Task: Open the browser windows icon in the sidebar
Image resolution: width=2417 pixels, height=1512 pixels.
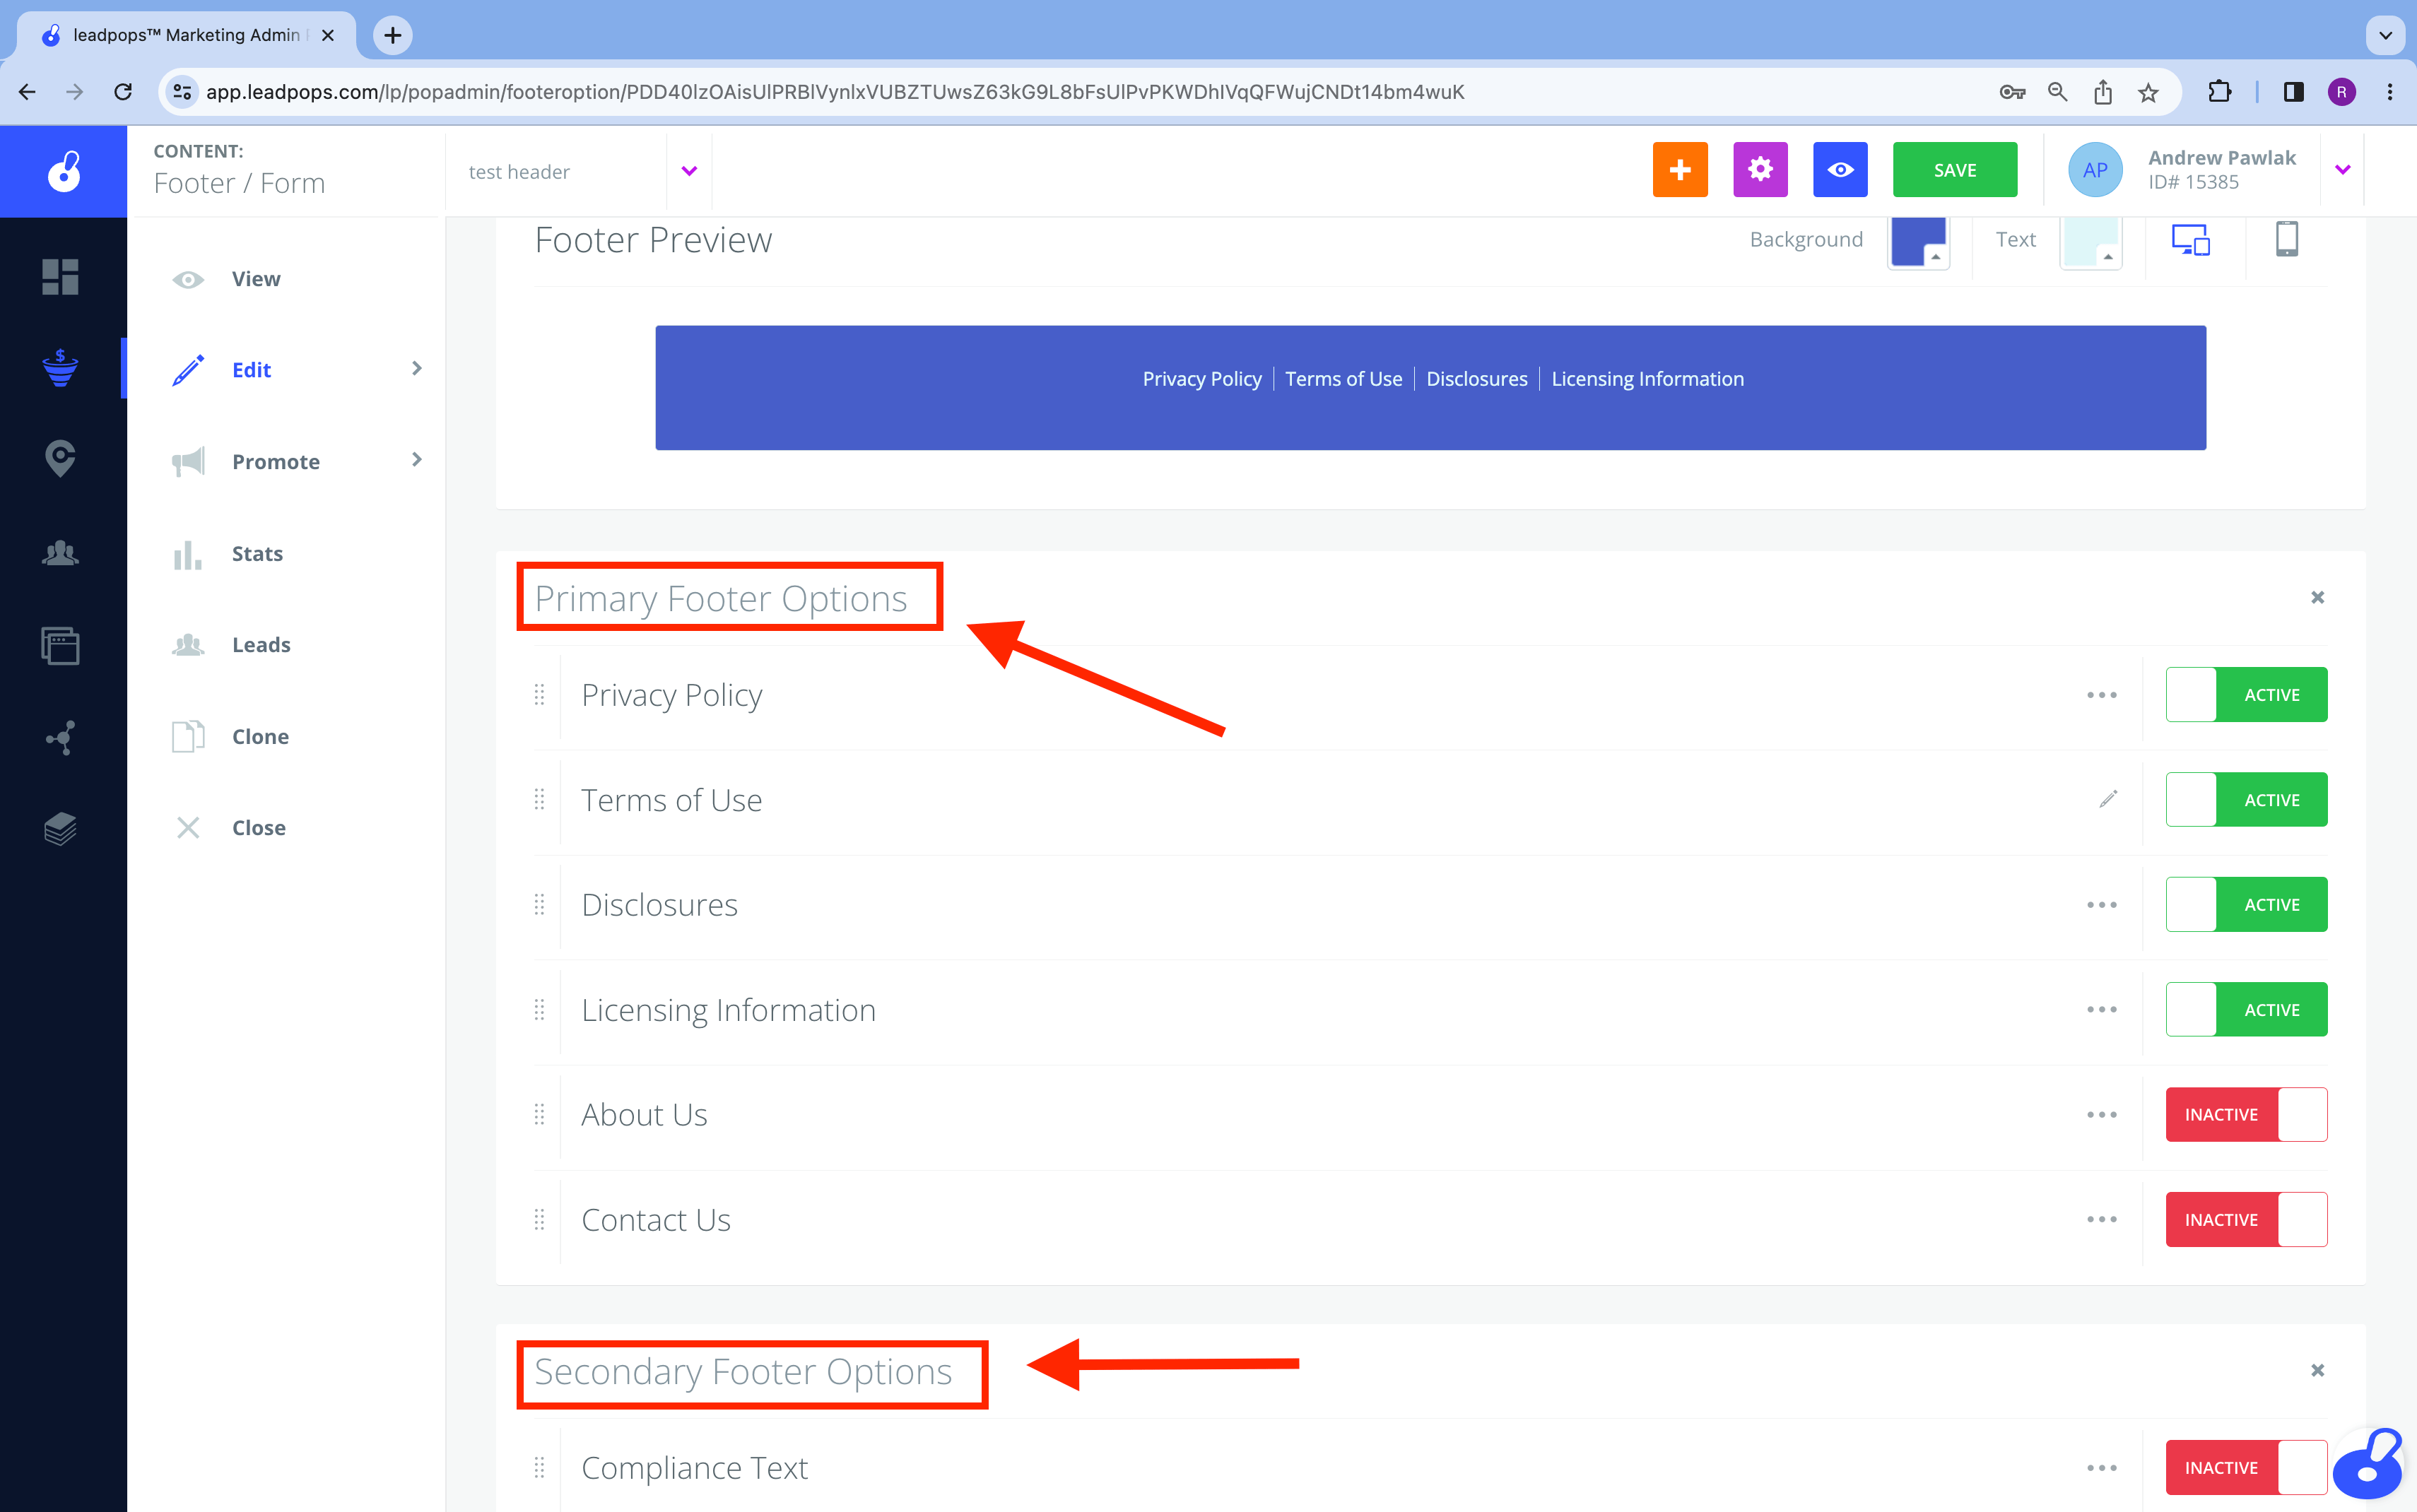Action: pyautogui.click(x=60, y=645)
